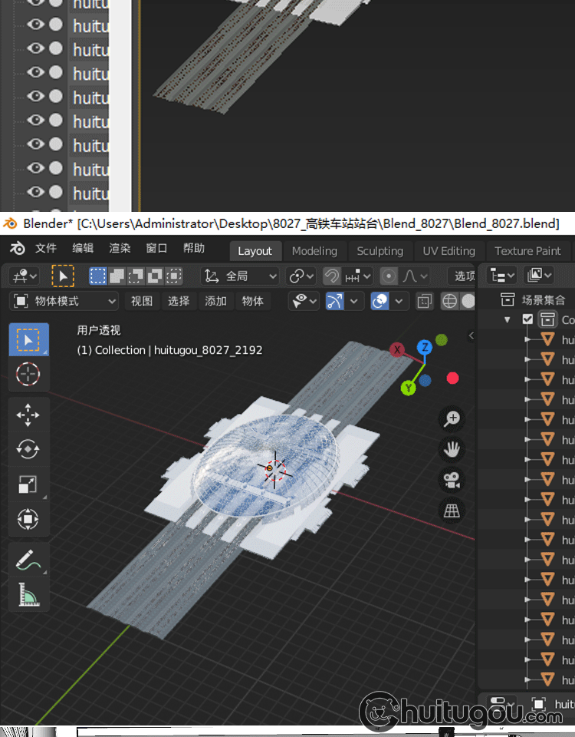575x737 pixels.
Task: Toggle the Collection checkbox in outliner
Action: 527,319
